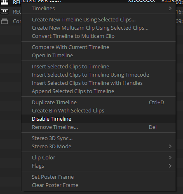Expand the Timelines submenu arrow

pos(170,9)
